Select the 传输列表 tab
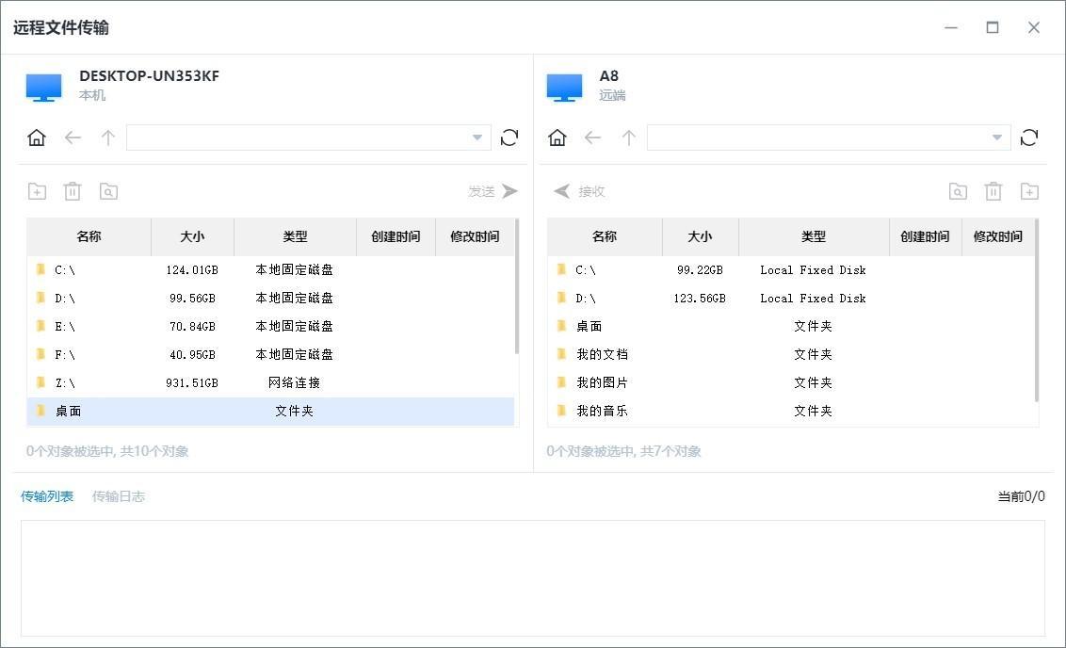The height and width of the screenshot is (648, 1066). (46, 495)
